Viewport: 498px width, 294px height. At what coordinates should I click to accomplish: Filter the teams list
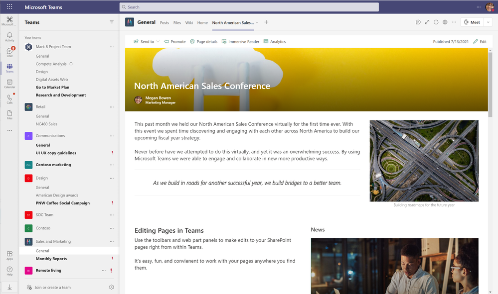coord(112,22)
